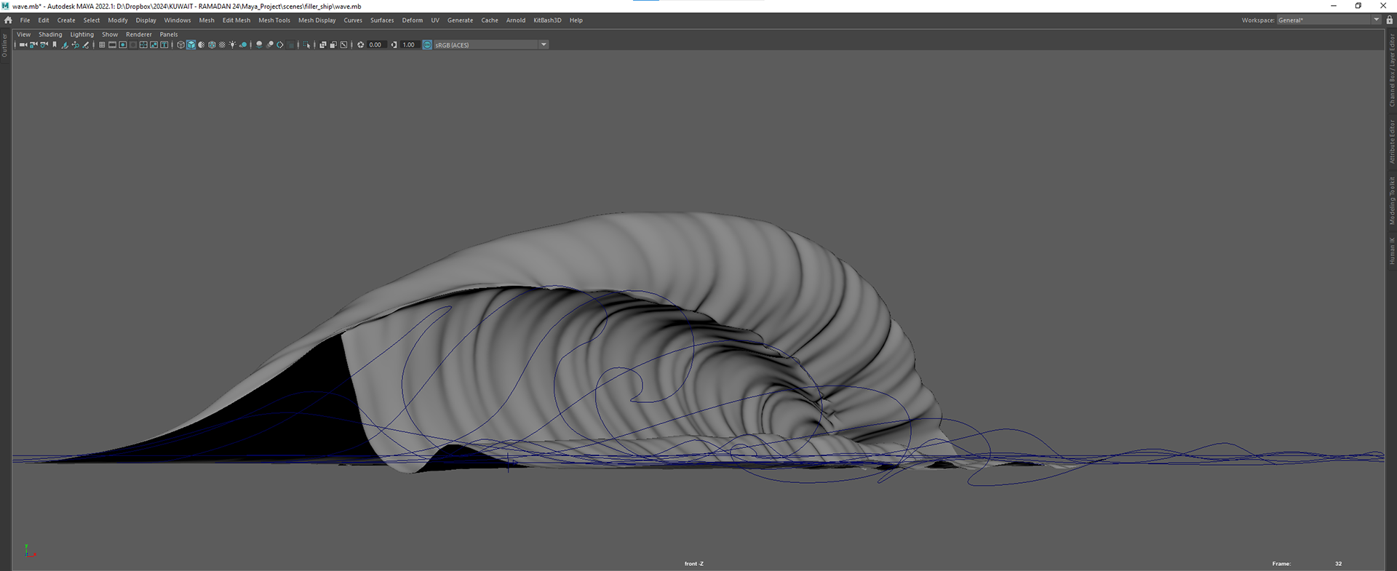
Task: Enable Use All Lights bulb icon
Action: pyautogui.click(x=232, y=45)
